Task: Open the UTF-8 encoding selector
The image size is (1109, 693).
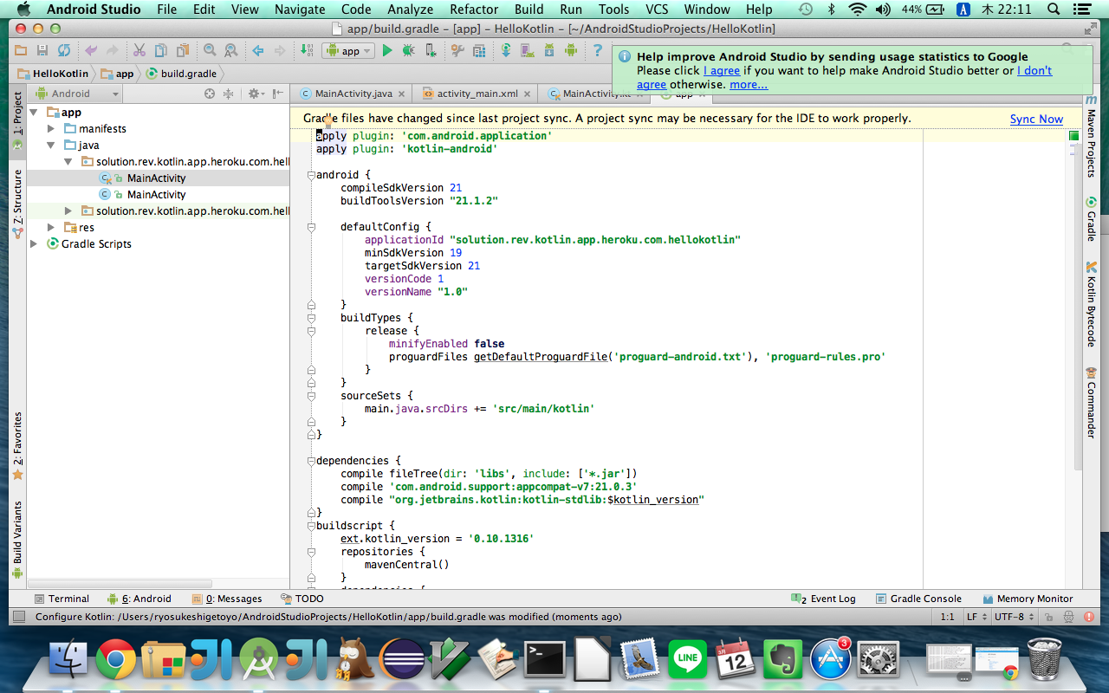Action: pos(1014,617)
